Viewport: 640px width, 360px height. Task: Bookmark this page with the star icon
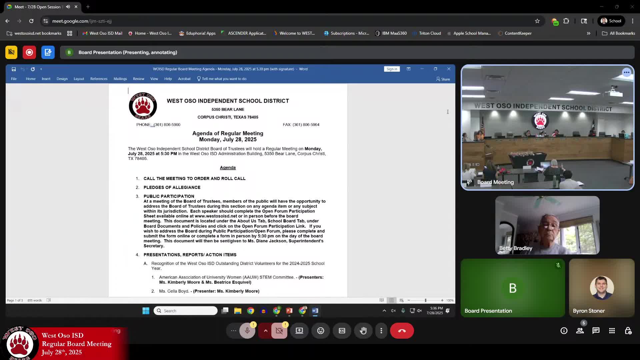click(x=537, y=21)
